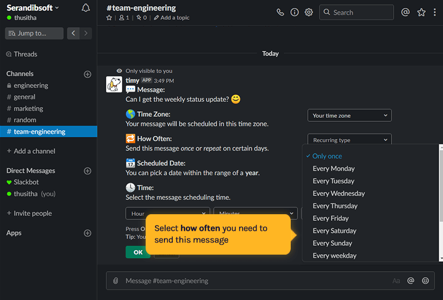Image resolution: width=443 pixels, height=300 pixels.
Task: Click timy app avatar
Action: click(x=114, y=84)
